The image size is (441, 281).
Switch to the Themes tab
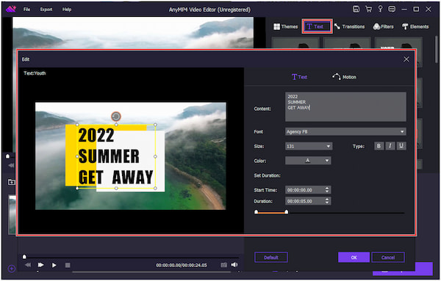[x=285, y=26]
